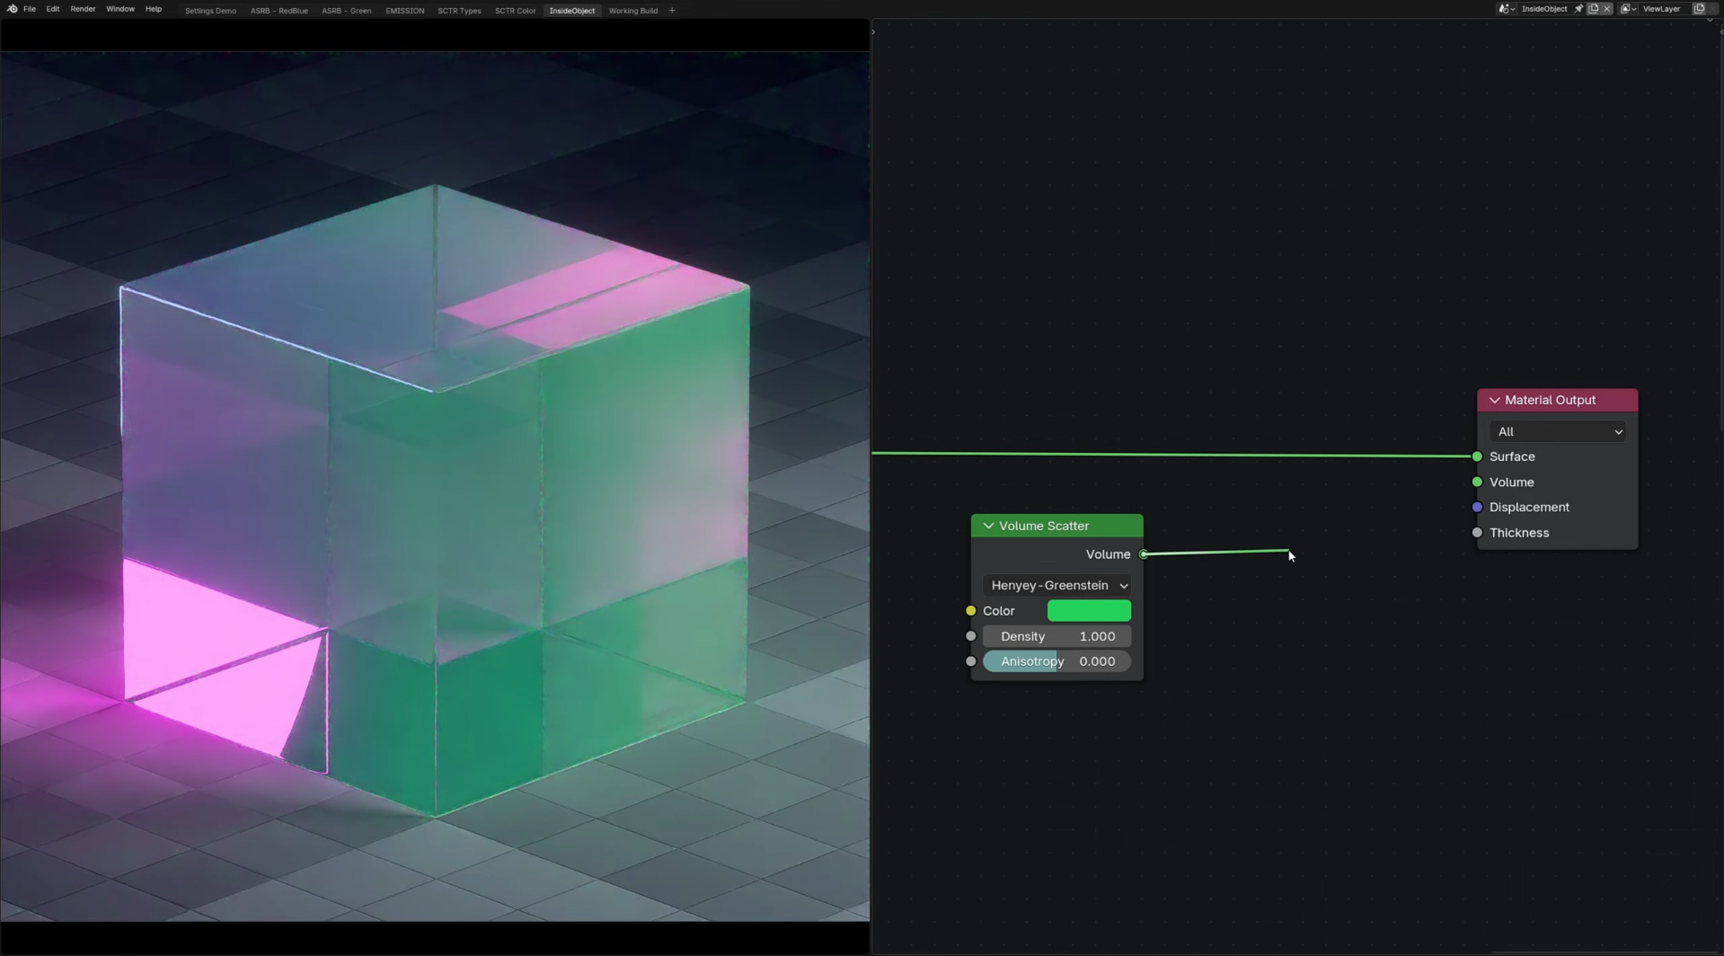Click the Surface input socket
Image resolution: width=1724 pixels, height=956 pixels.
click(x=1477, y=456)
